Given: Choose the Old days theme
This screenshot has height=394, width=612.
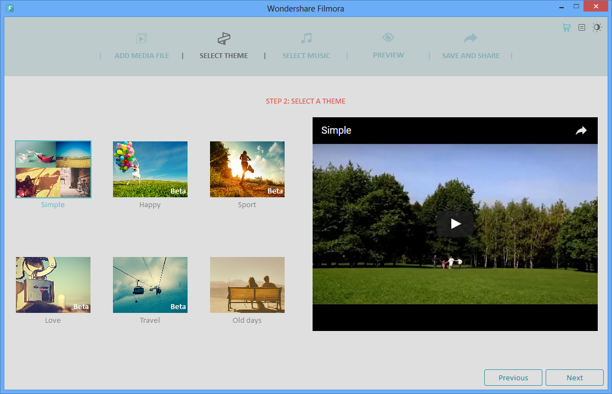Looking at the screenshot, I should [x=247, y=284].
